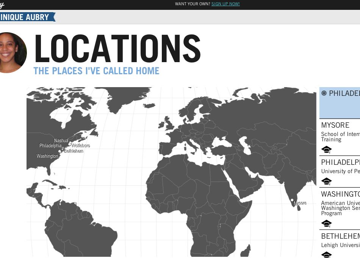This screenshot has width=360, height=258.
Task: Click the Aubry name banner ribbon
Action: (x=26, y=17)
